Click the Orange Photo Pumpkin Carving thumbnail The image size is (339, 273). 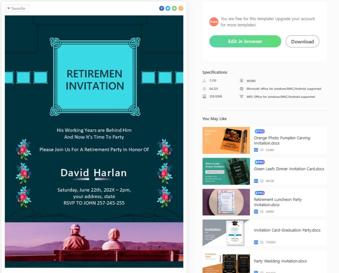pyautogui.click(x=226, y=140)
